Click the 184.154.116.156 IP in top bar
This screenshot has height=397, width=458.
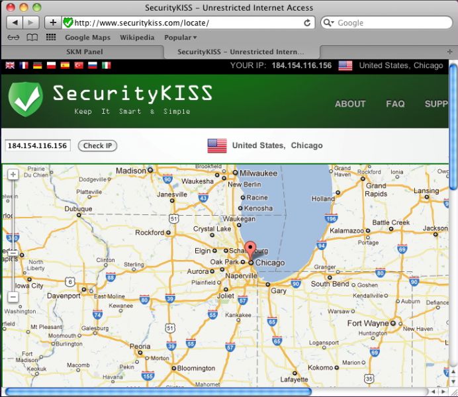301,66
